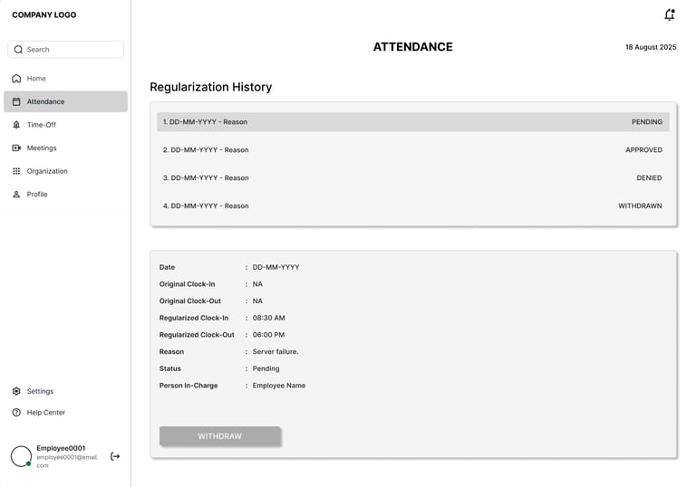The height and width of the screenshot is (487, 696).
Task: Select the WITHDRAWN regularization entry
Action: pos(412,206)
